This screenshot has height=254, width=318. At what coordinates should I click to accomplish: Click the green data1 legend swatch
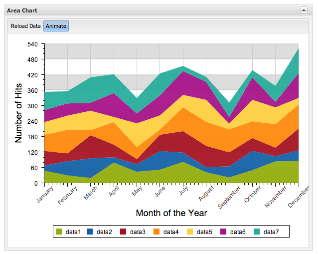coord(59,232)
